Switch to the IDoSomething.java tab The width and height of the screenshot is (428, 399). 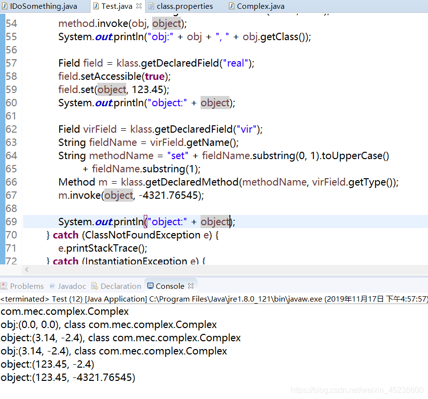coord(44,6)
